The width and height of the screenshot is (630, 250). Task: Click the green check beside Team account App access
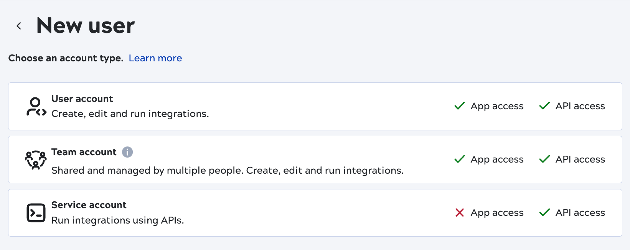[459, 159]
